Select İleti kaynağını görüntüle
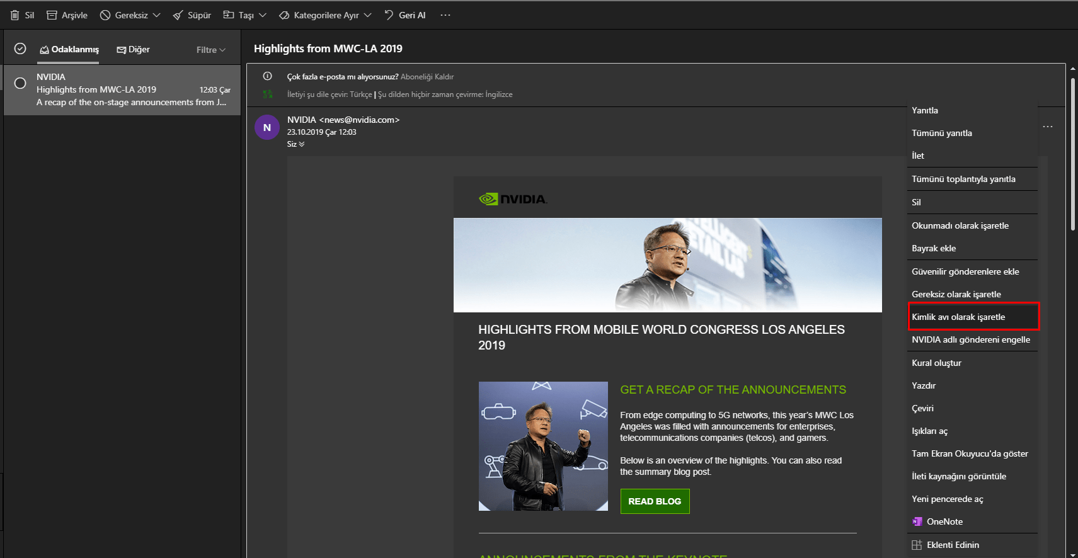Image resolution: width=1078 pixels, height=558 pixels. pyautogui.click(x=972, y=476)
